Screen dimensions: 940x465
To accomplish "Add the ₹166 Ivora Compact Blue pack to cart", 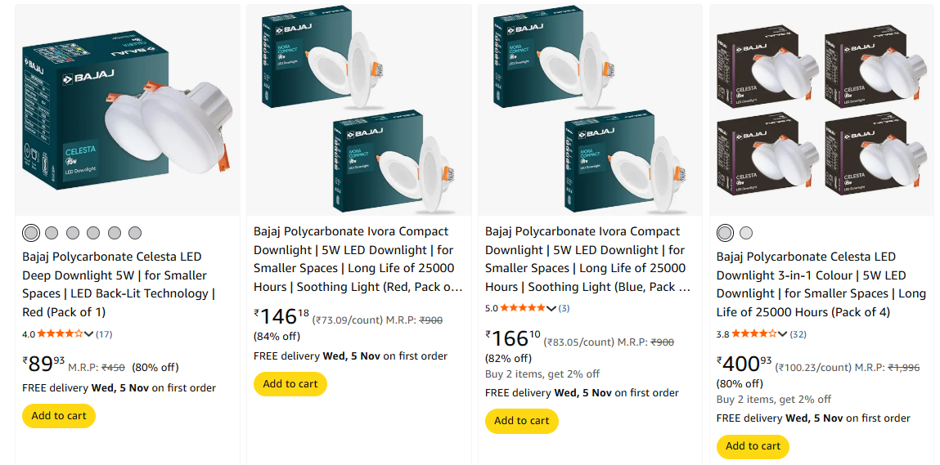I will tap(522, 421).
